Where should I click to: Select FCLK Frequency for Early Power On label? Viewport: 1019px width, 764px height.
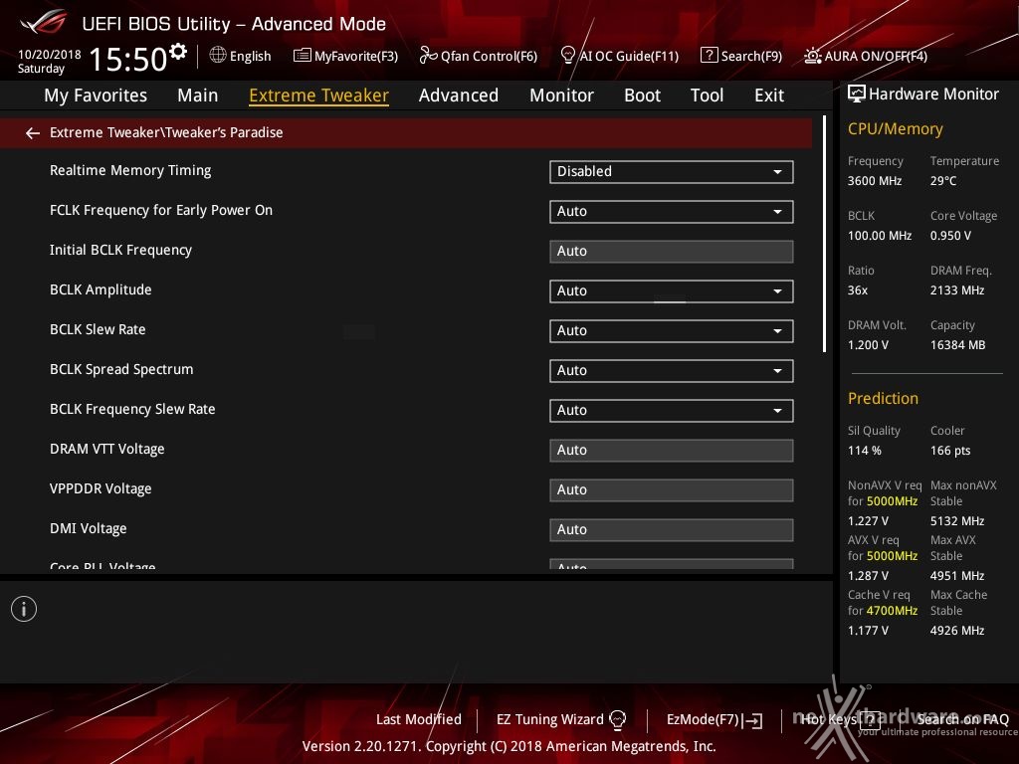(161, 210)
